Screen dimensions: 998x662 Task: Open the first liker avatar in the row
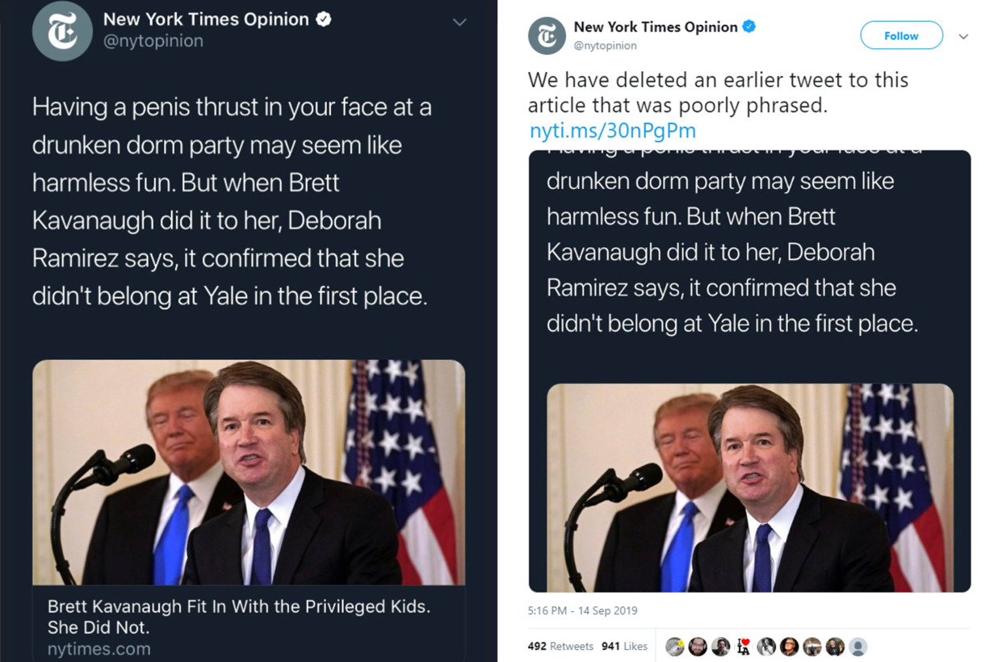(x=675, y=647)
